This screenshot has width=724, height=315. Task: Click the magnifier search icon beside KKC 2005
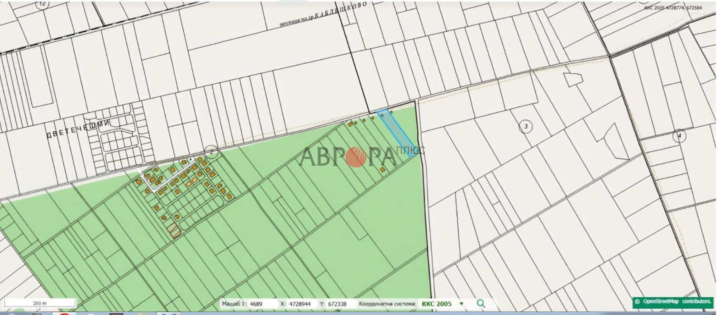481,304
